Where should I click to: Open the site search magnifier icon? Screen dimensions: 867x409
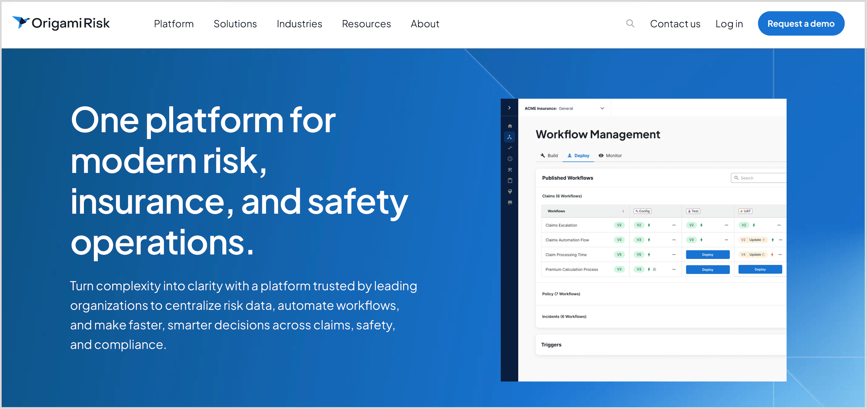coord(630,24)
